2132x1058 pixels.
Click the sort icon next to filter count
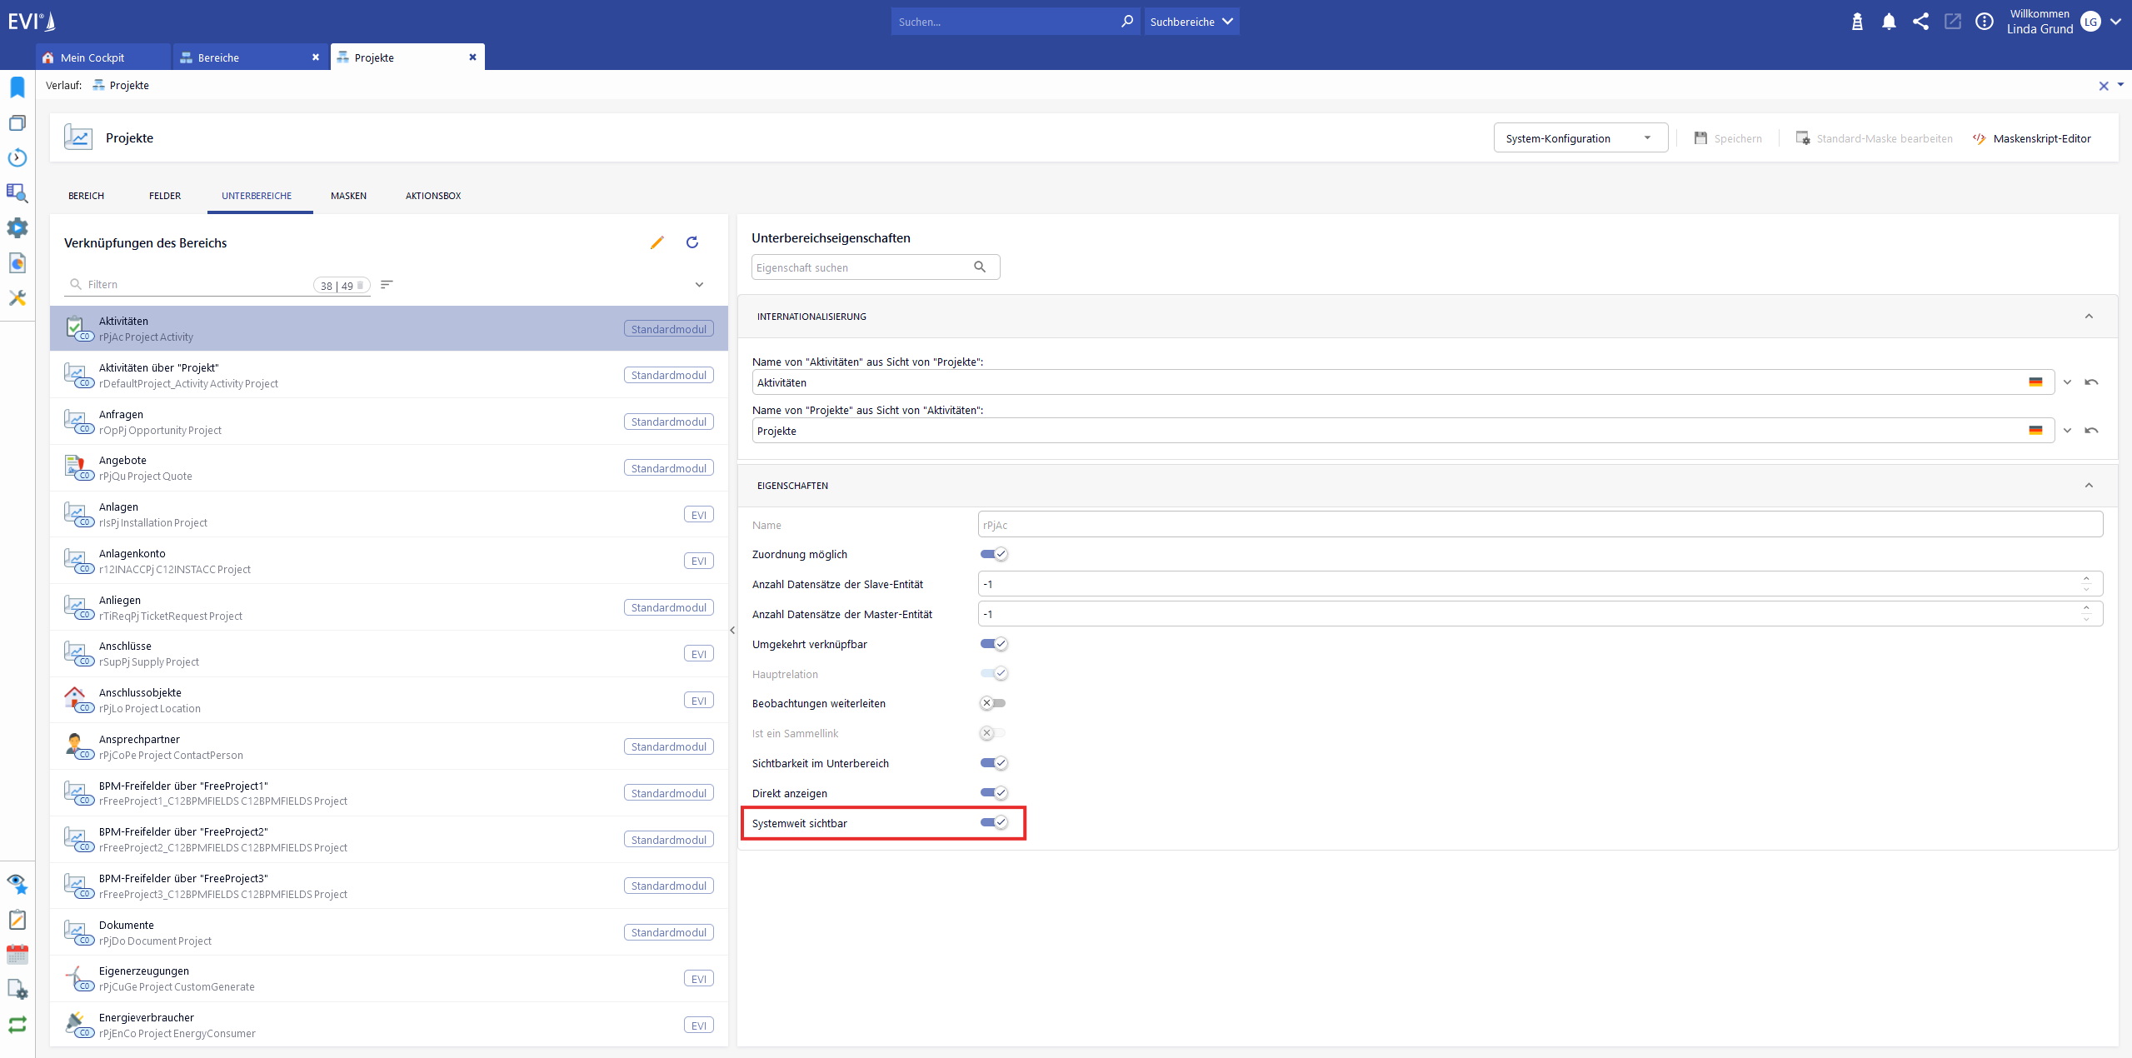point(387,285)
